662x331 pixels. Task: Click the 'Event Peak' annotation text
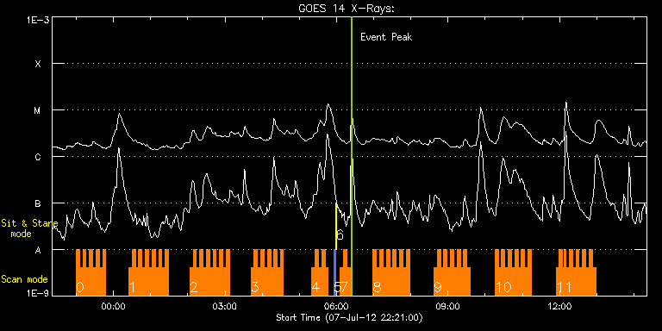pyautogui.click(x=386, y=37)
